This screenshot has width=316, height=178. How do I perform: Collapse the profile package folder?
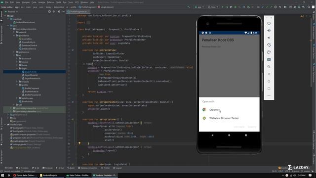click(x=17, y=85)
